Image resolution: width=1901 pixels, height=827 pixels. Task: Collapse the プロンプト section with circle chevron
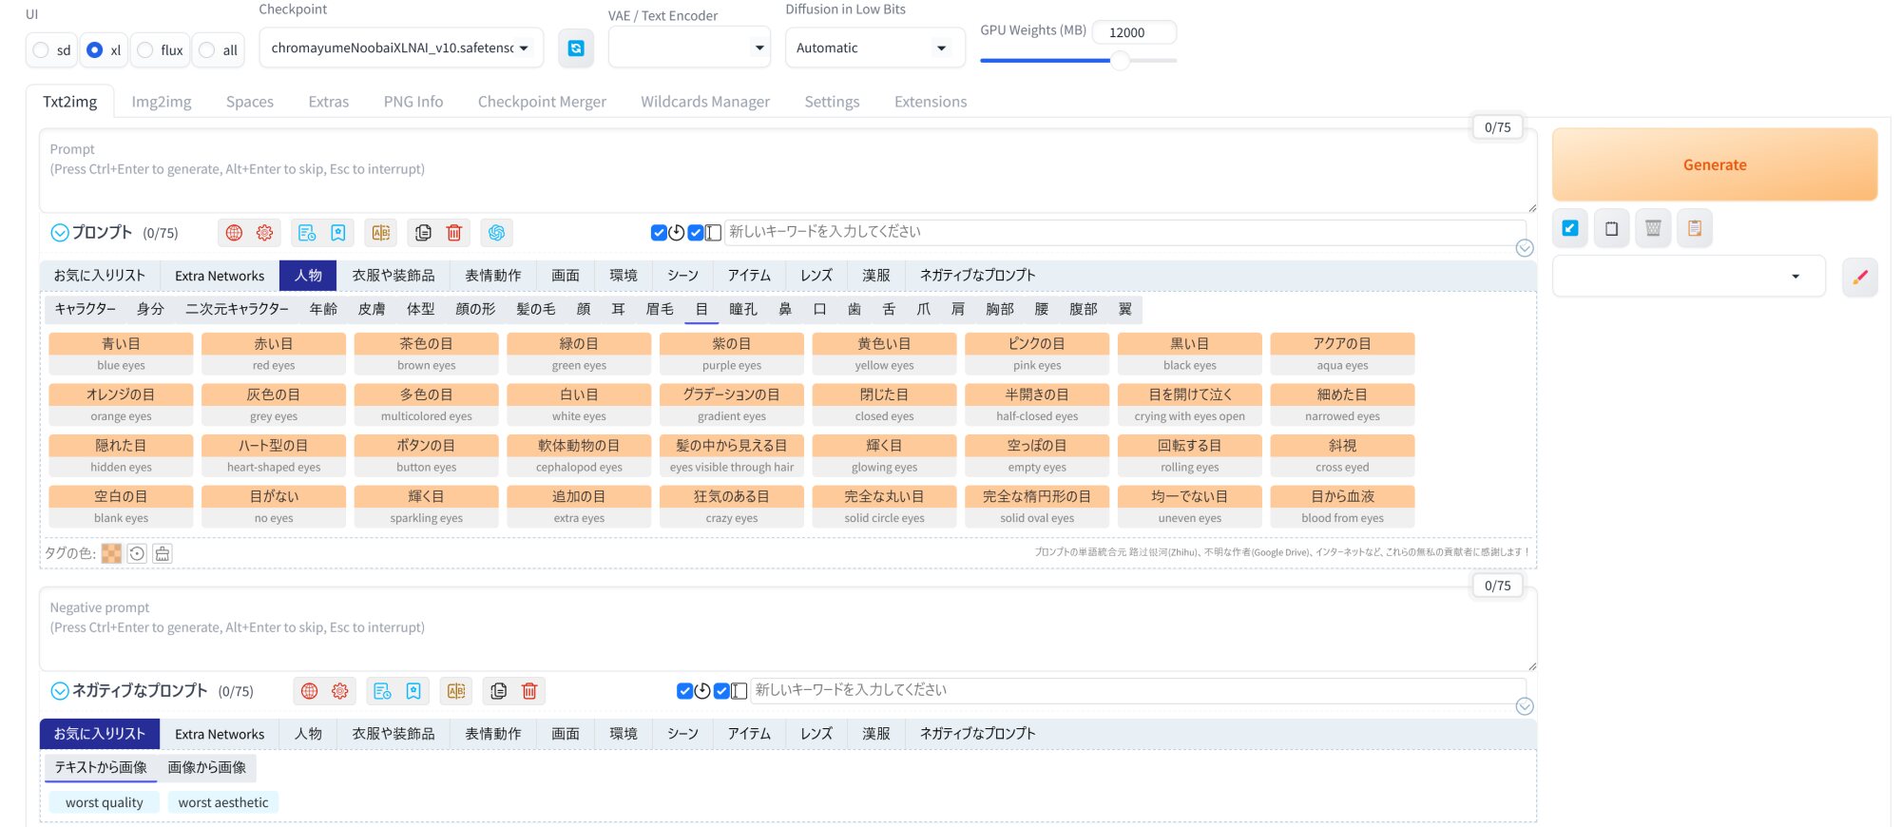[60, 233]
